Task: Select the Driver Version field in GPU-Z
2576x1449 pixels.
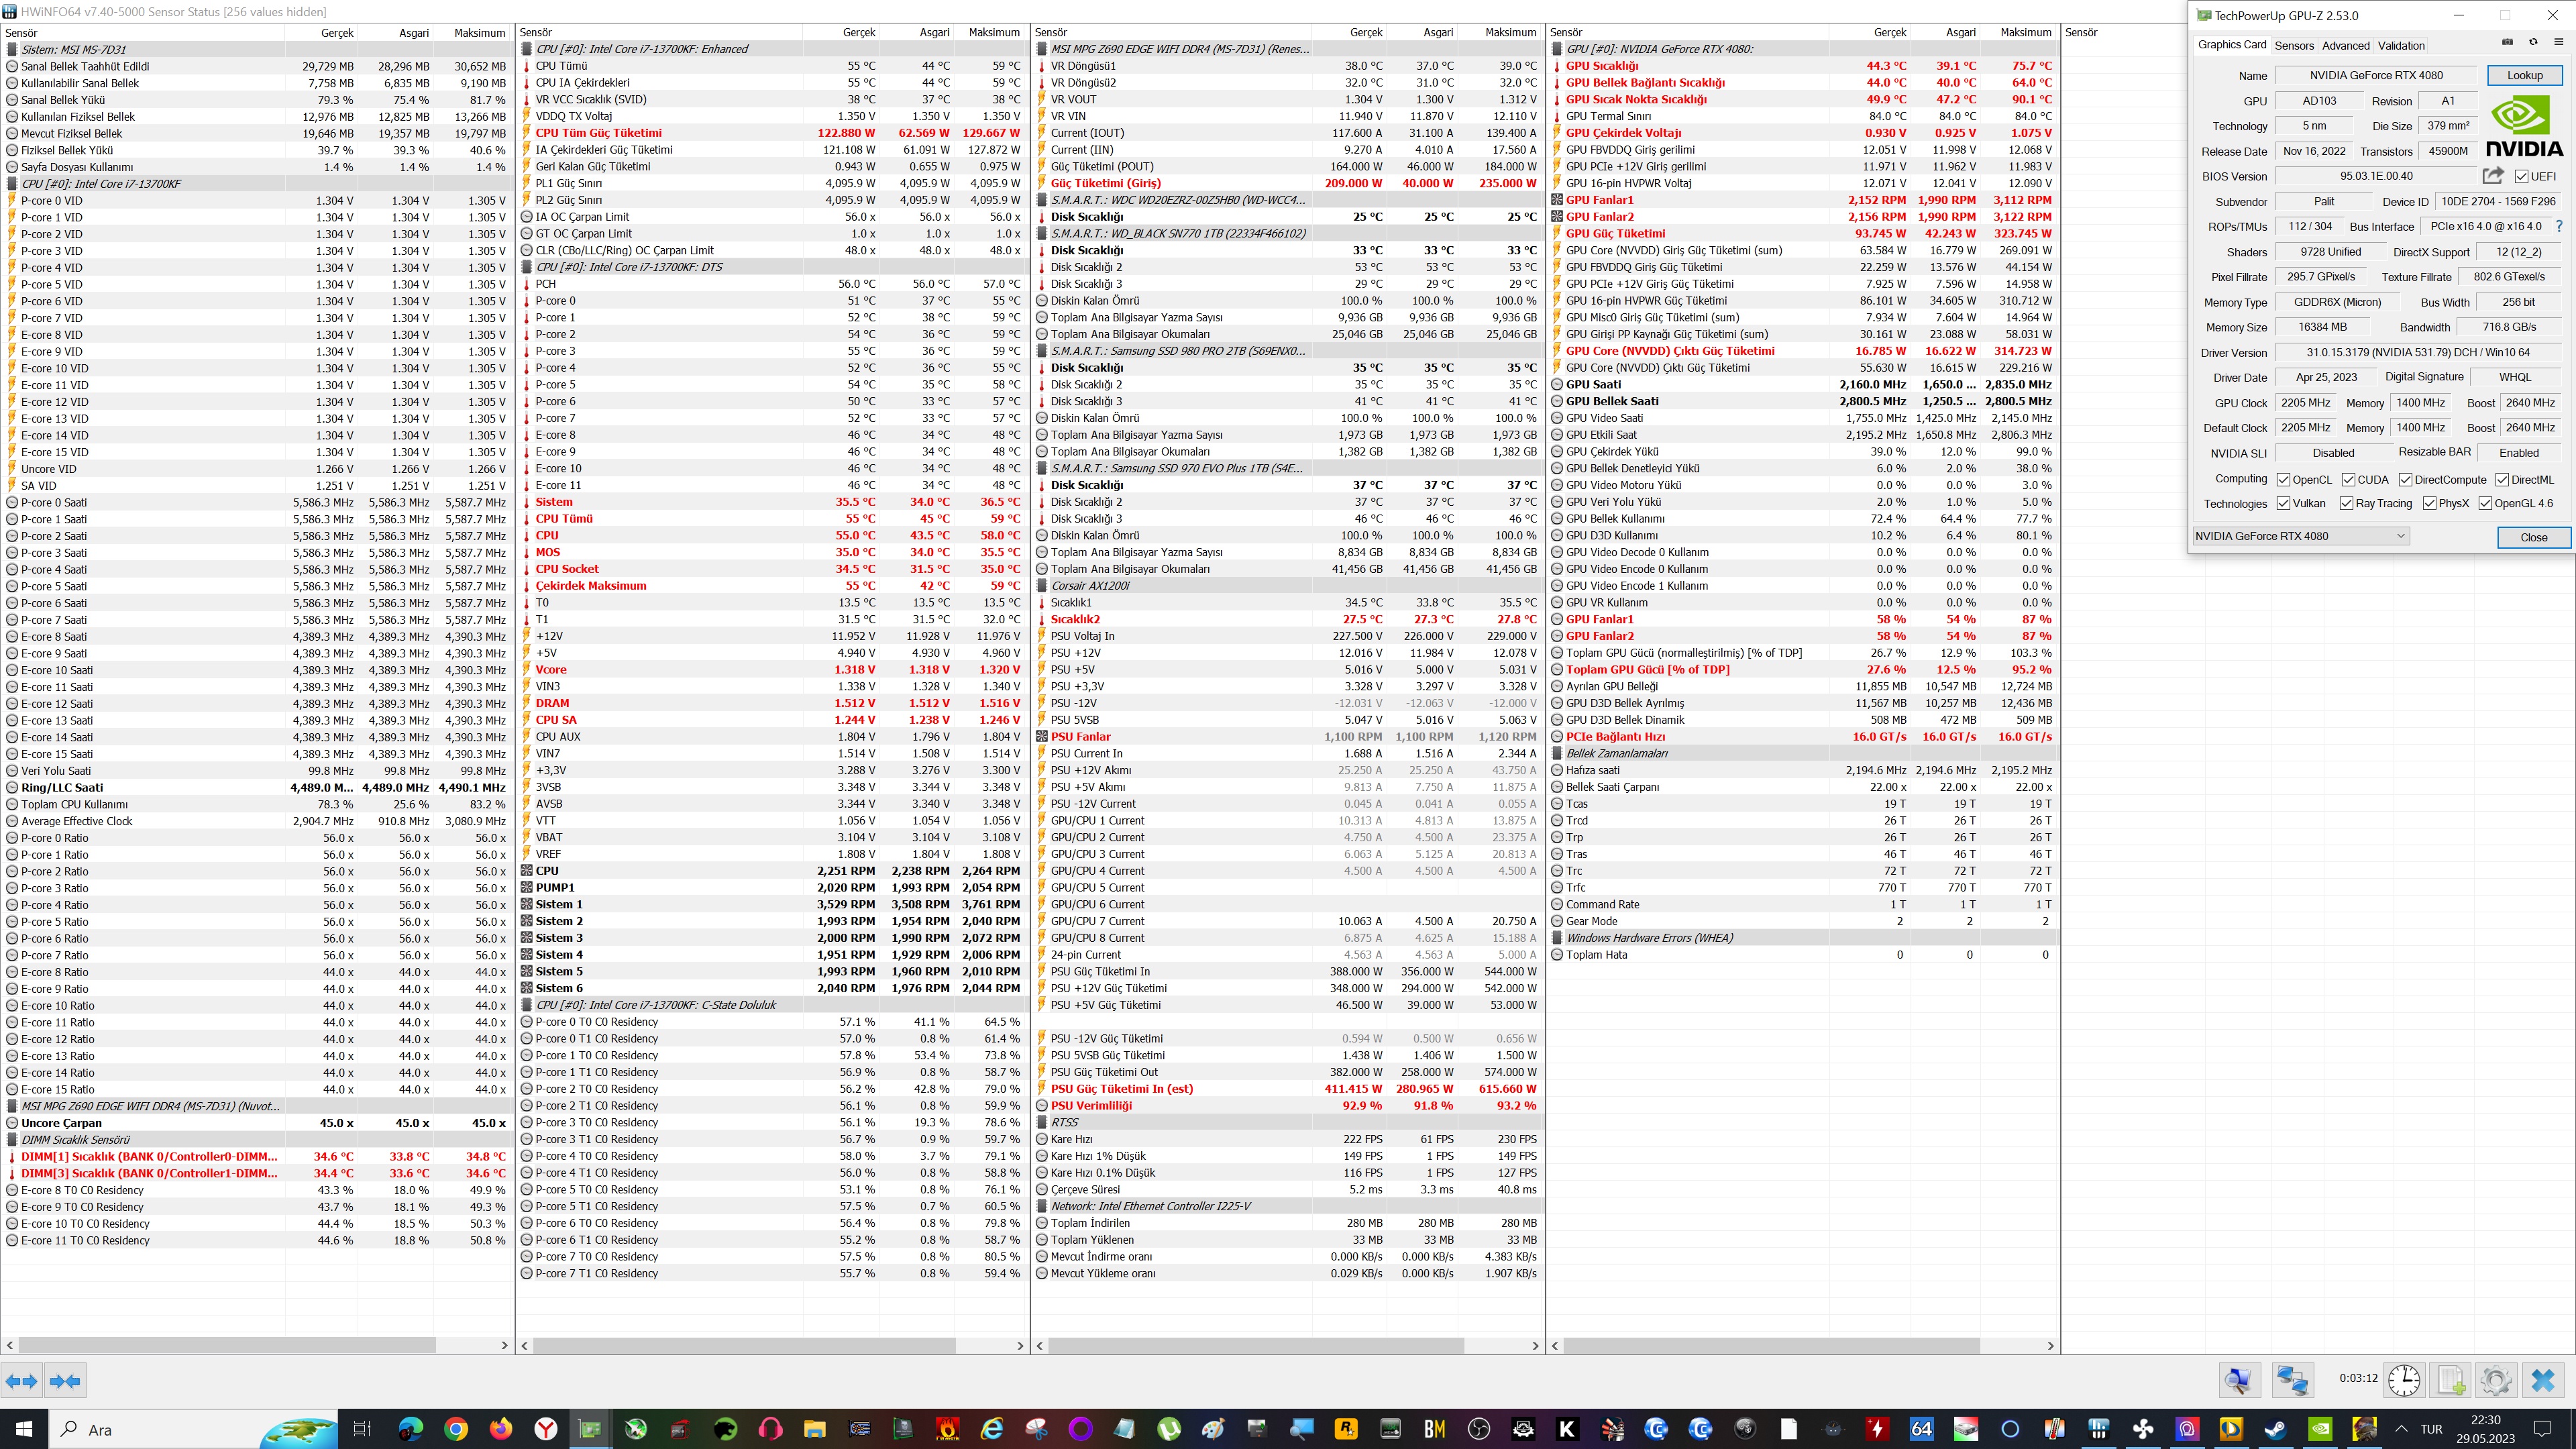Action: 2418,352
